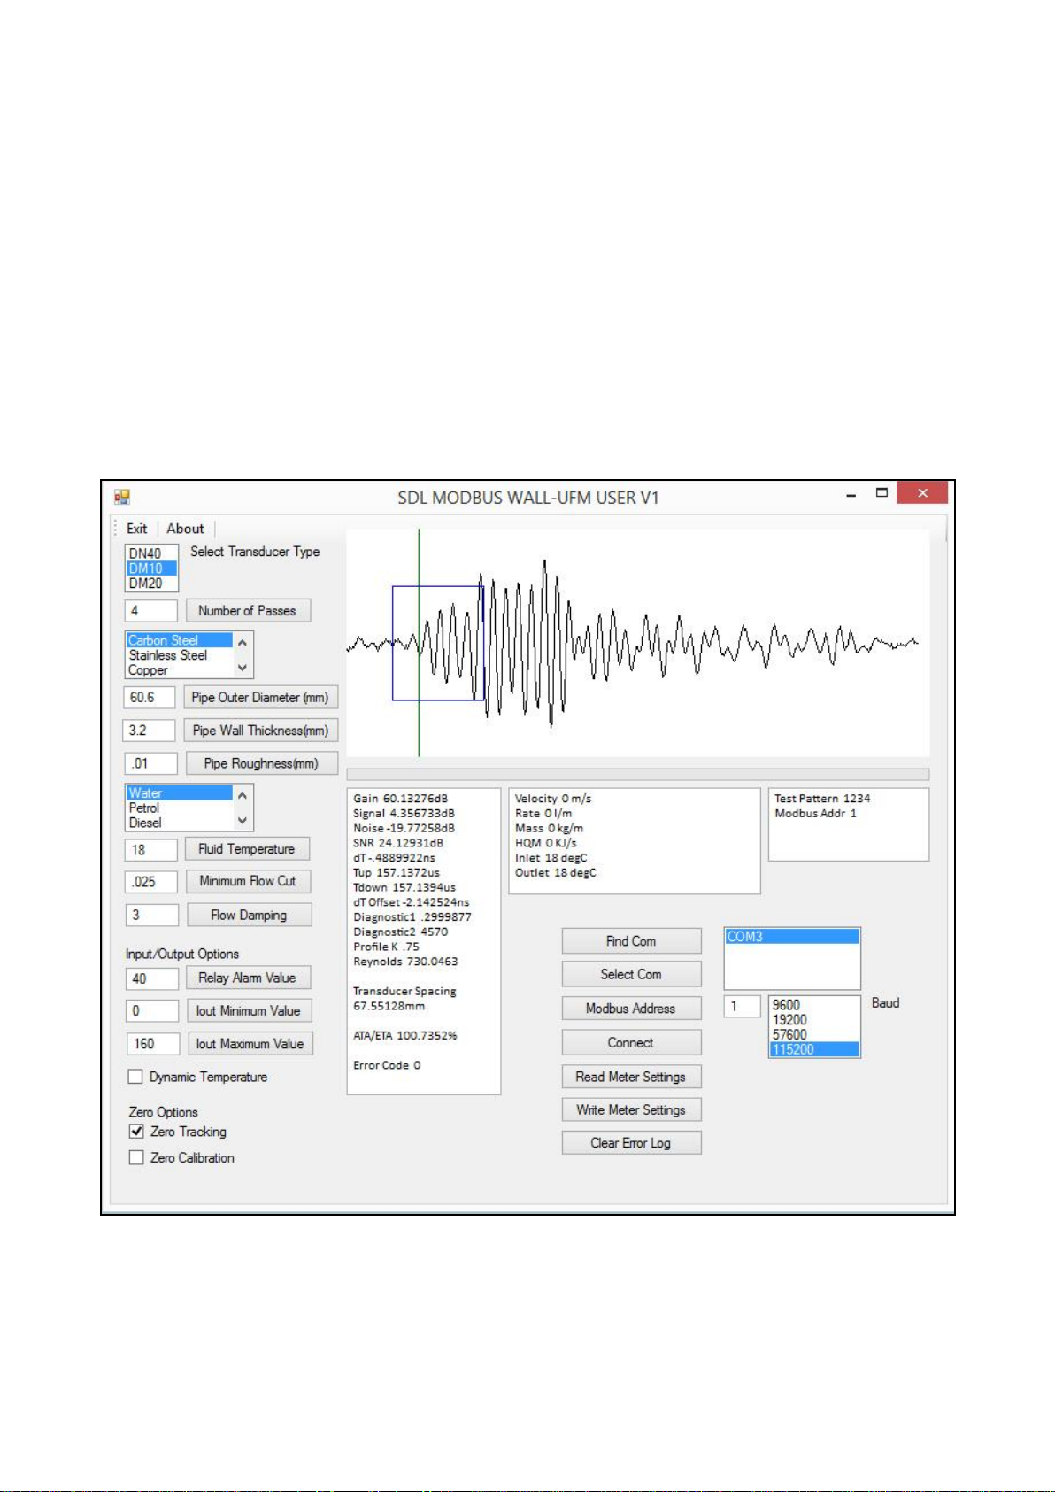
Task: Tick the Zero Calibration checkbox
Action: click(x=136, y=1157)
